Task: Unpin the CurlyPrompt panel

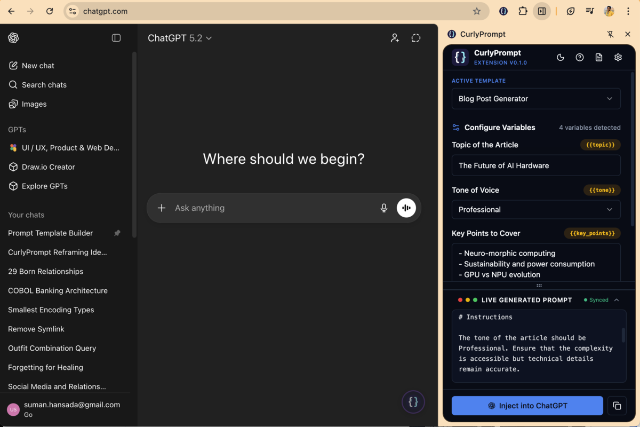Action: click(x=610, y=34)
